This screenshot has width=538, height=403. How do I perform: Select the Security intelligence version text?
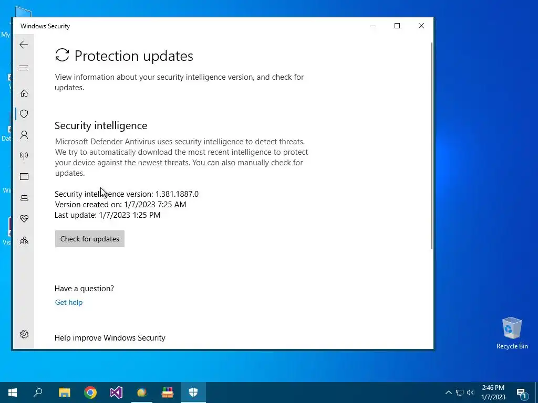point(127,194)
